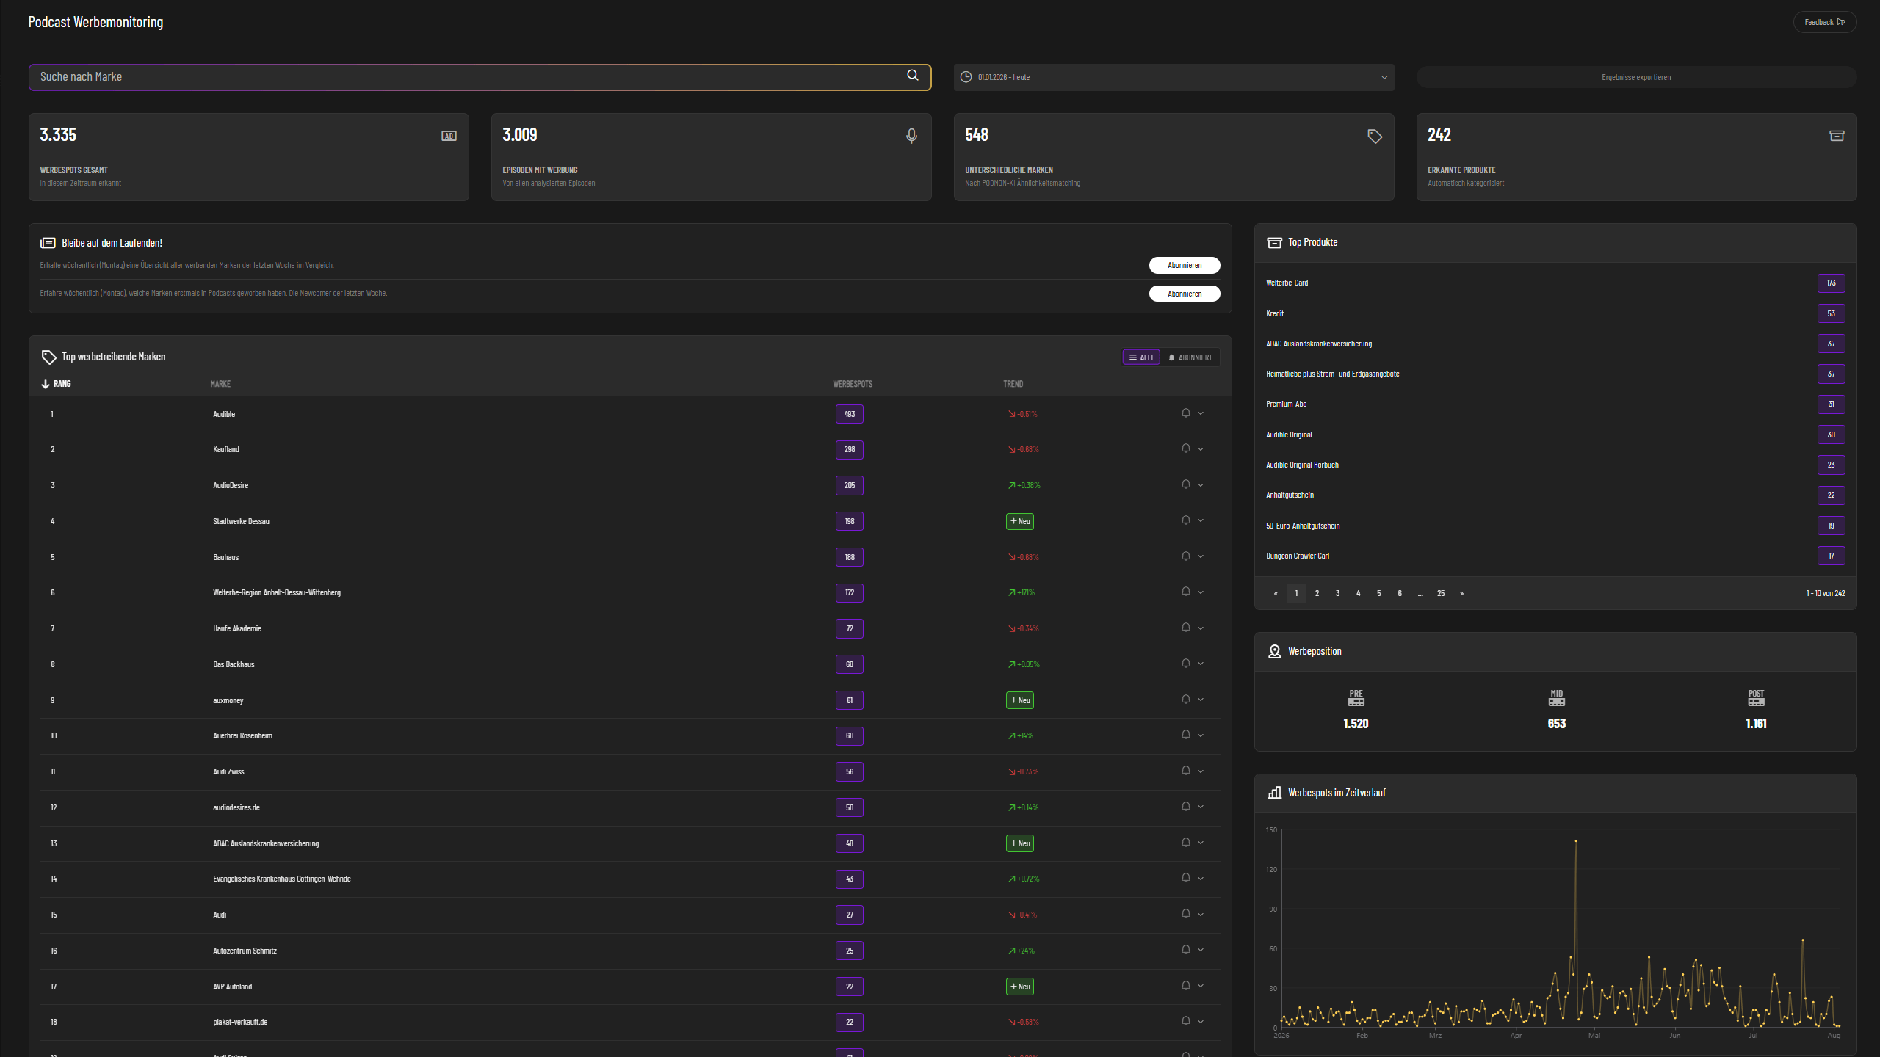Click the Audible Original Hörbuch product
This screenshot has width=1880, height=1057.
click(x=1302, y=465)
